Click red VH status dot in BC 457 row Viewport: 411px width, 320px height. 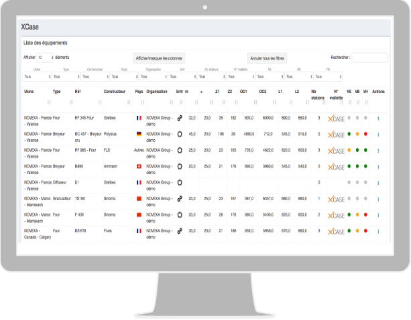coord(365,134)
